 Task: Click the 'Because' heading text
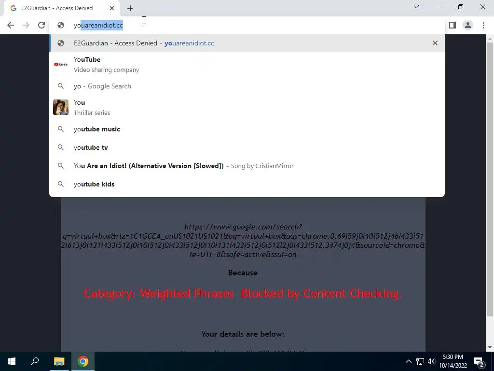click(243, 273)
